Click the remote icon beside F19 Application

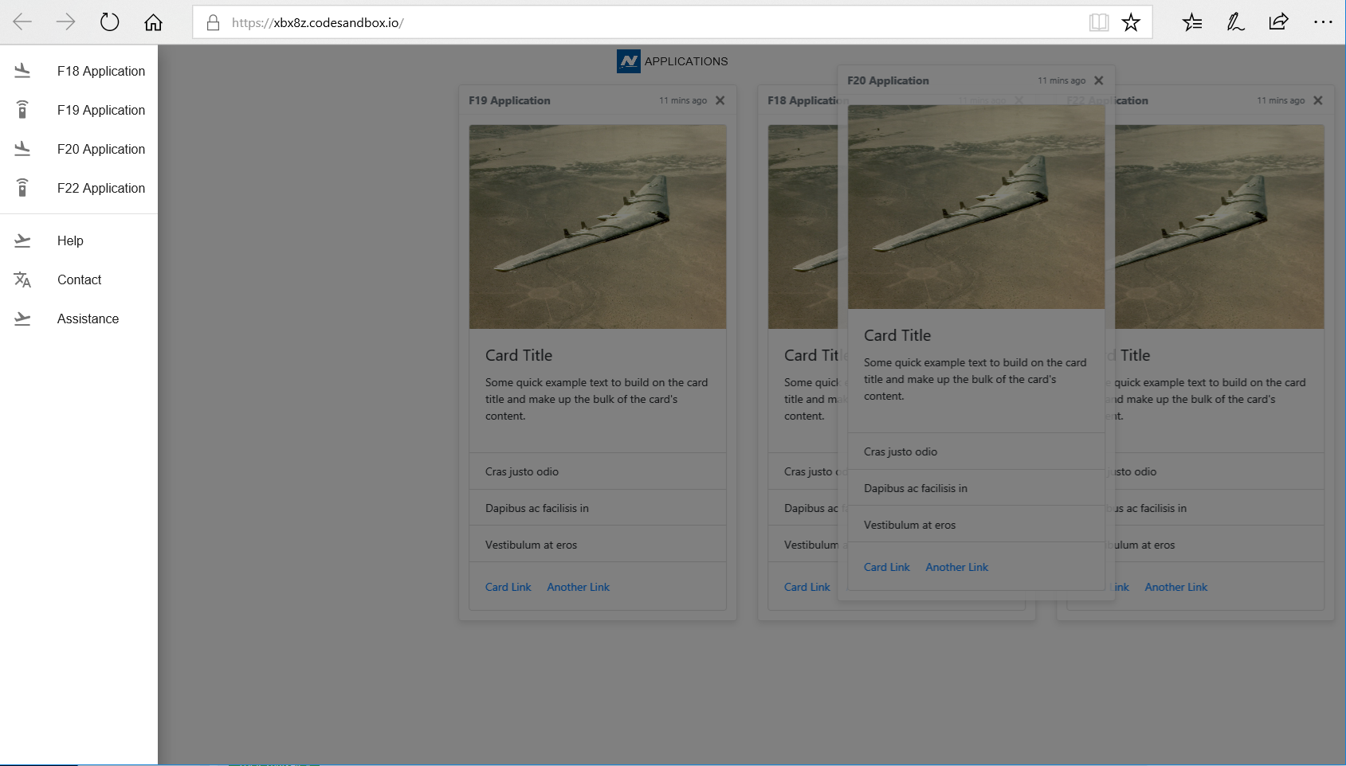tap(22, 110)
